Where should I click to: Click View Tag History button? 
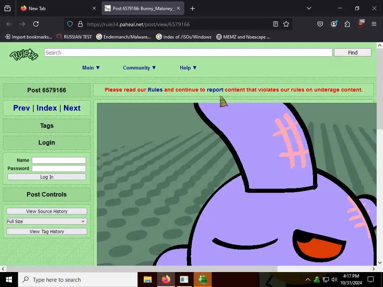(47, 231)
